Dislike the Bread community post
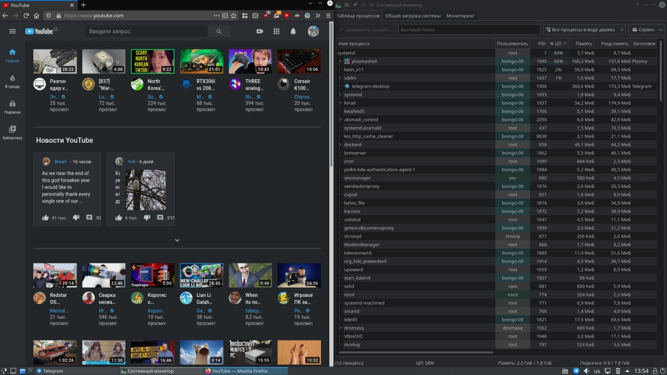Image resolution: width=667 pixels, height=375 pixels. tap(76, 218)
